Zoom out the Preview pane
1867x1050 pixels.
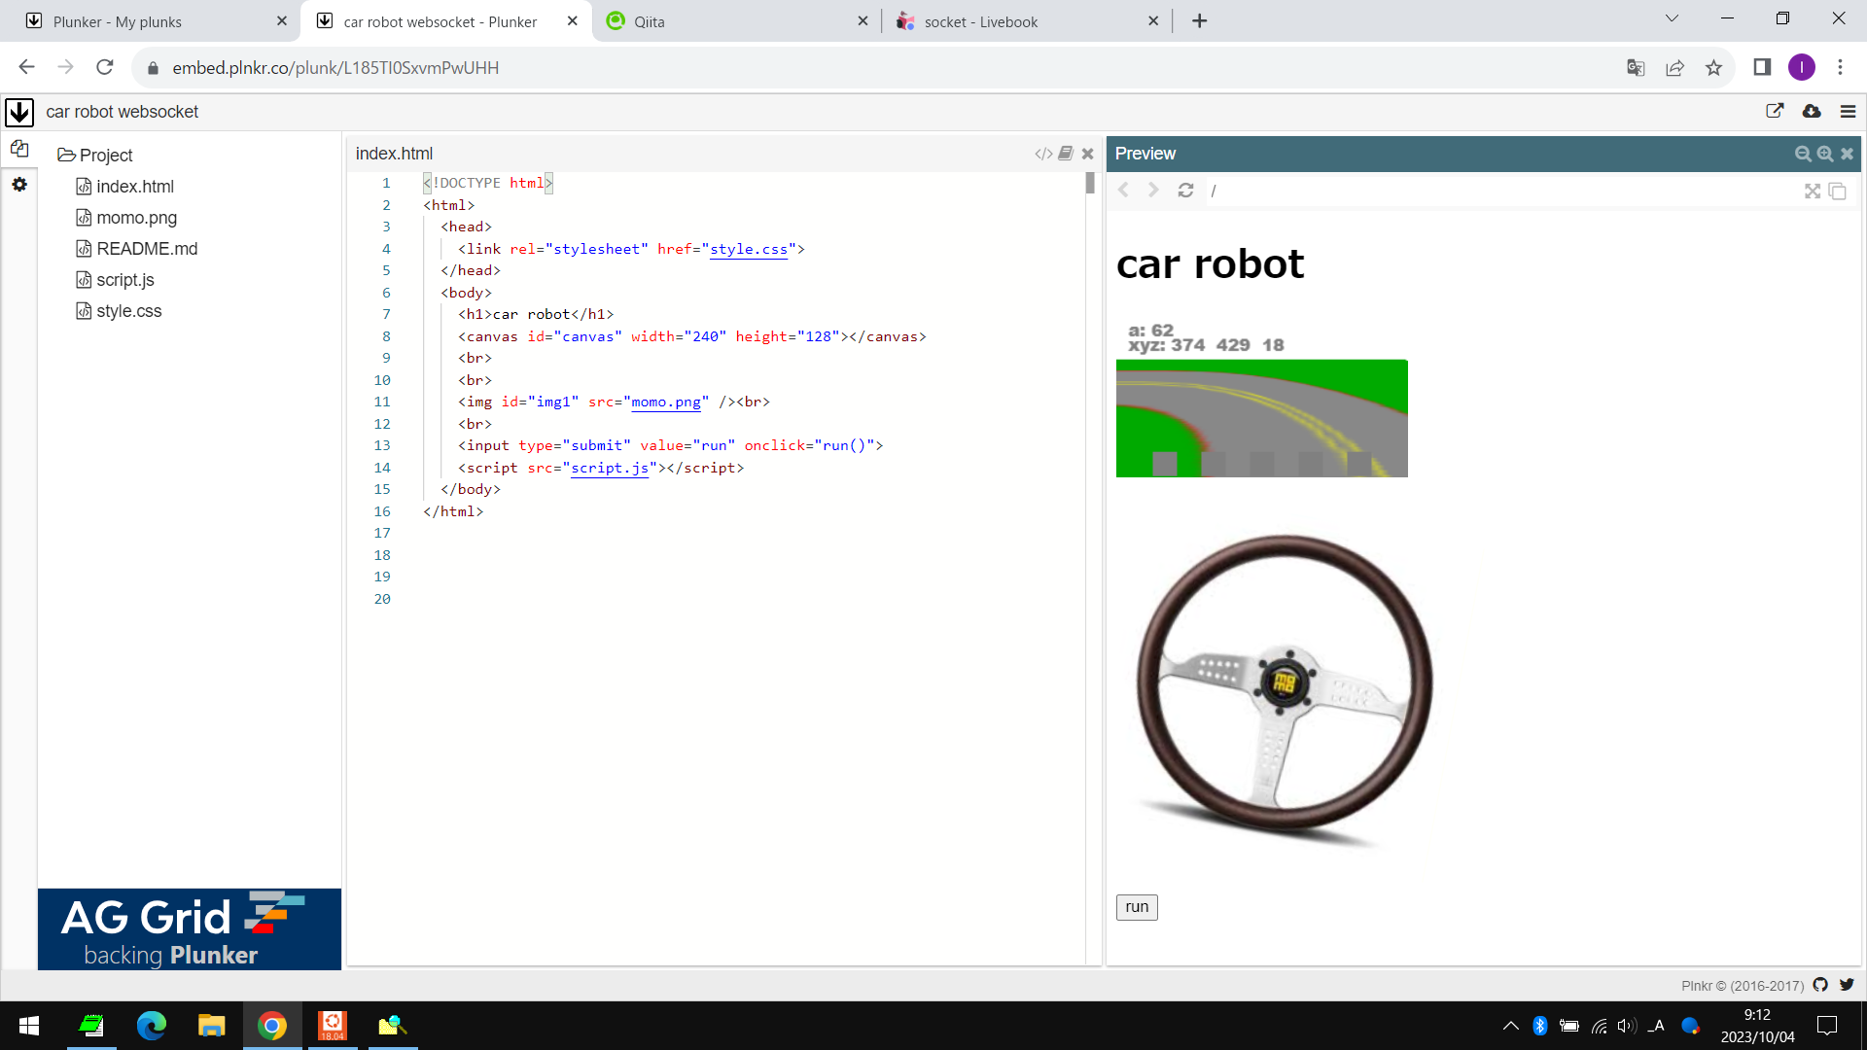(1803, 154)
